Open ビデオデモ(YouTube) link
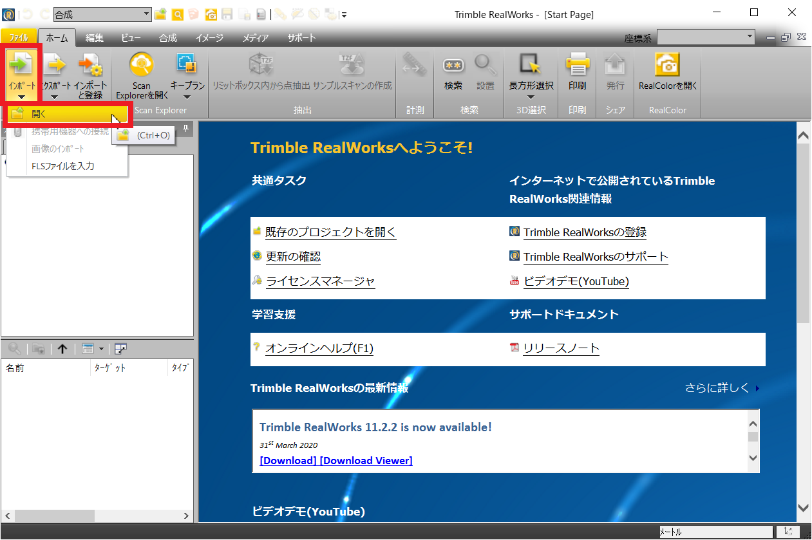The width and height of the screenshot is (812, 540). pyautogui.click(x=576, y=281)
